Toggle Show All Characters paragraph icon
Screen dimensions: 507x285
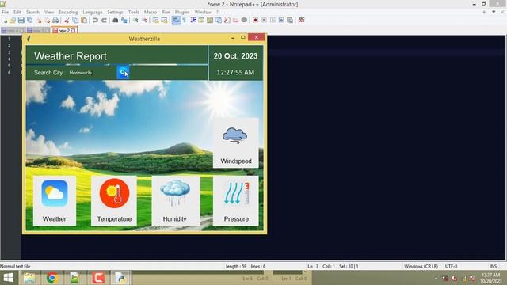pyautogui.click(x=184, y=20)
